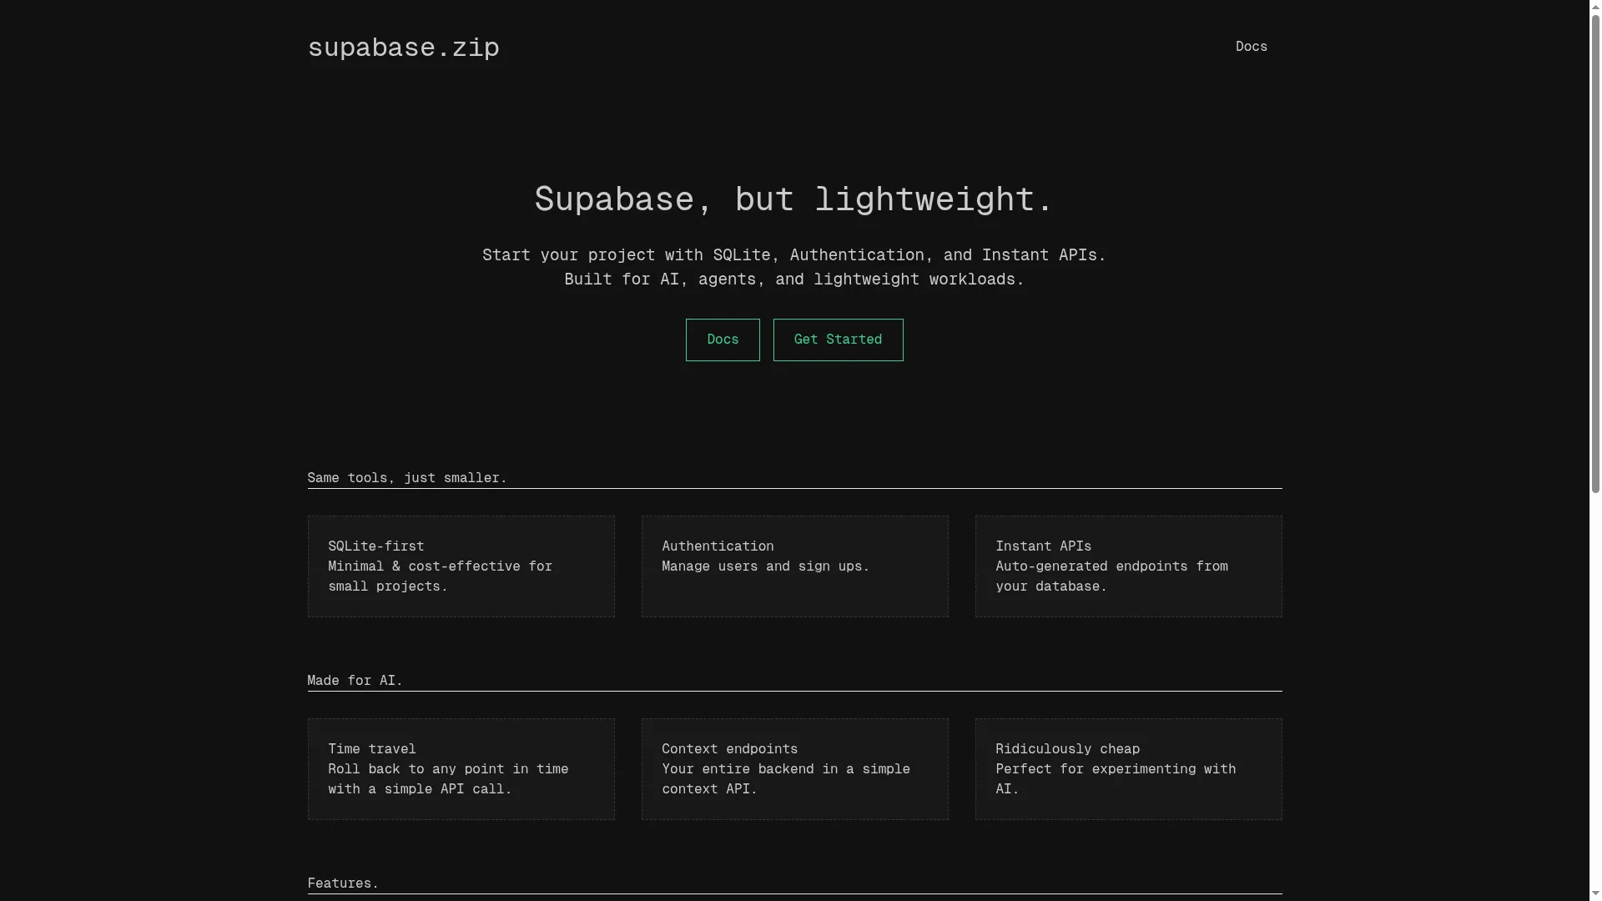Open the supabase.zip home logo link
Image resolution: width=1602 pixels, height=901 pixels.
click(404, 48)
